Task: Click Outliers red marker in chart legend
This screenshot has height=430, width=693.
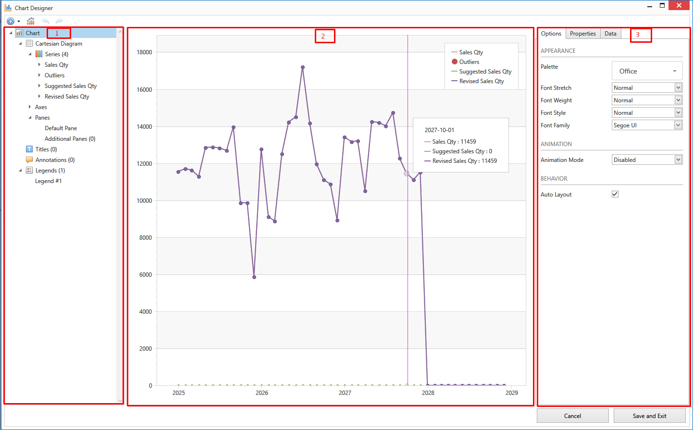Action: pyautogui.click(x=455, y=61)
